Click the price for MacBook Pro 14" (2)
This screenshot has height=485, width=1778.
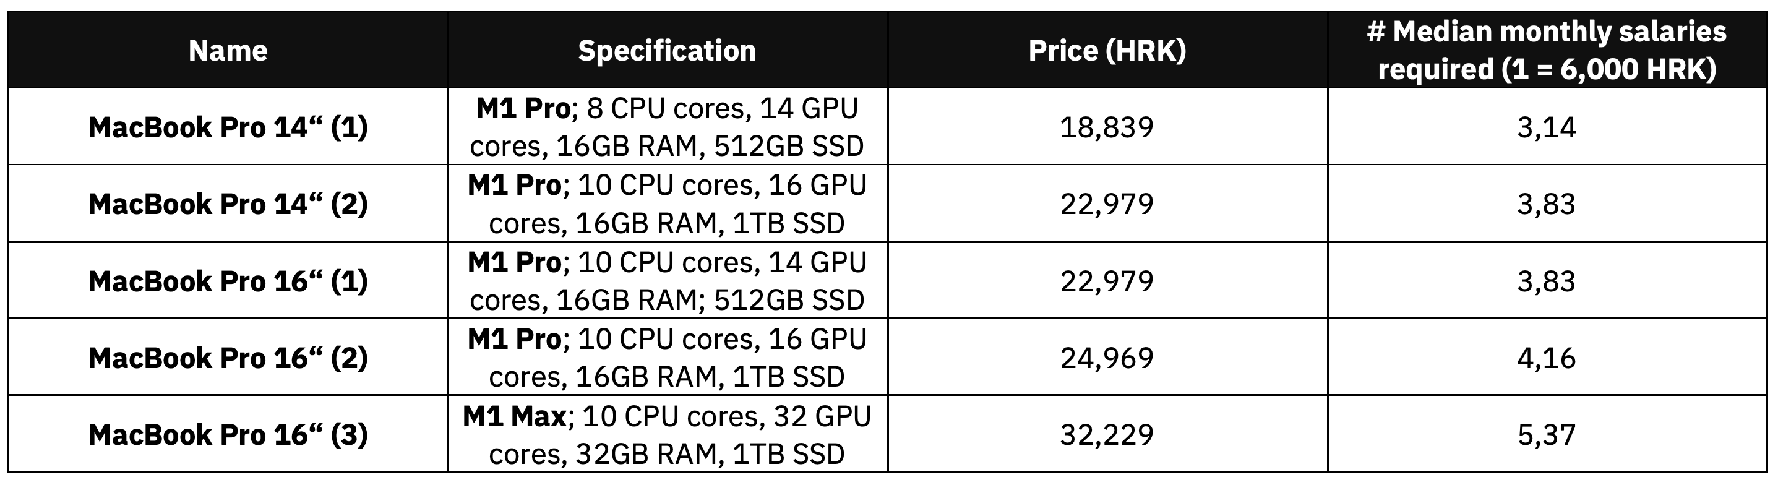(1107, 204)
